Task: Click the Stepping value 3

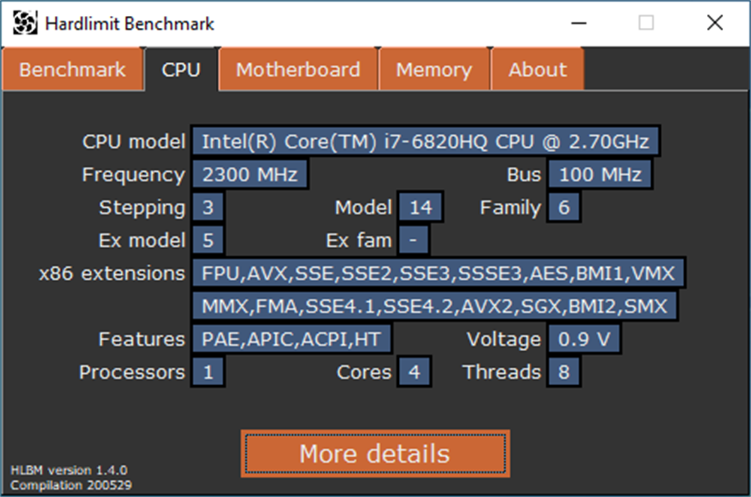Action: point(208,207)
